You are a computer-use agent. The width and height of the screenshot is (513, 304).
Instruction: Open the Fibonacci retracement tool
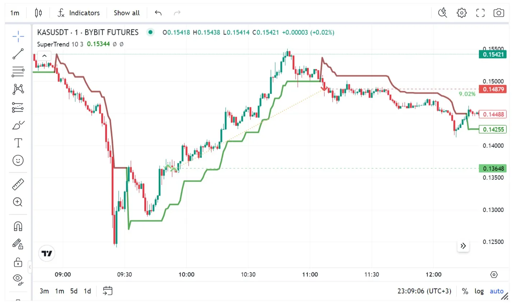(18, 71)
